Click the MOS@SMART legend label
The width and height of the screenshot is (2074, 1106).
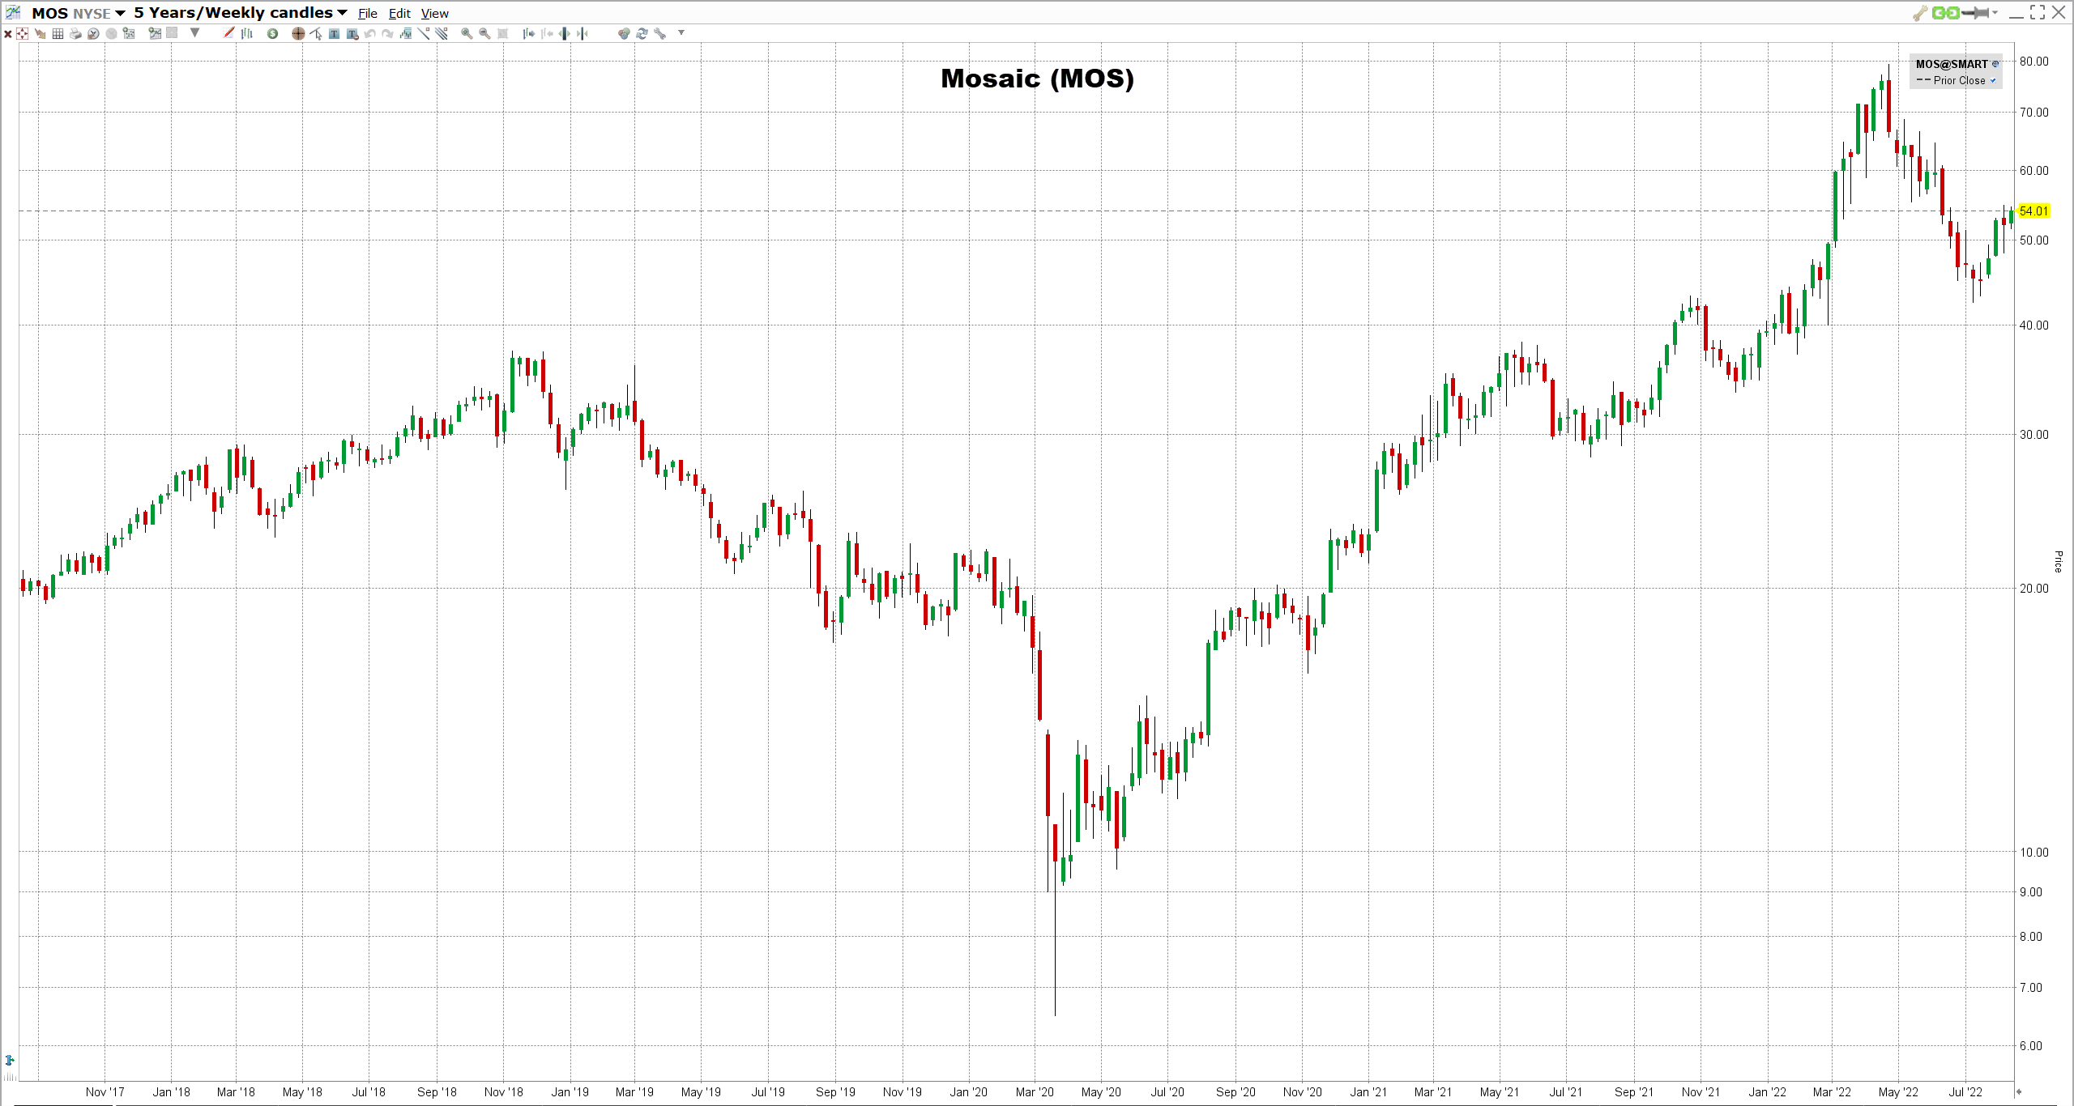tap(1952, 64)
